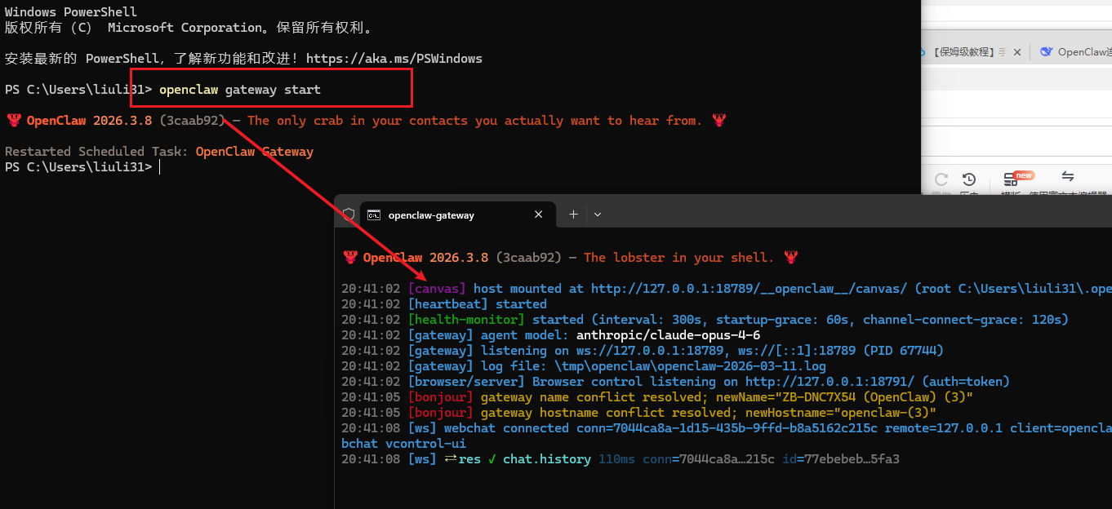Close the openclaw-gateway terminal tab
This screenshot has width=1112, height=509.
[x=539, y=215]
